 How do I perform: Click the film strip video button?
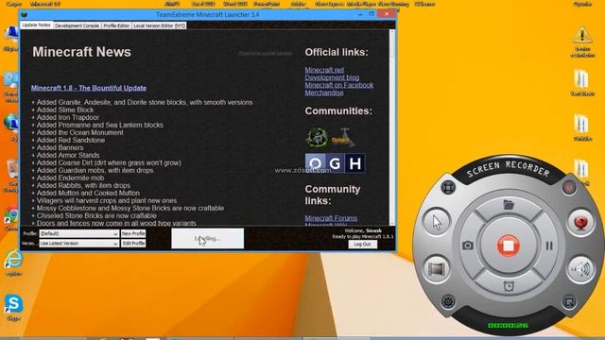[x=437, y=268]
